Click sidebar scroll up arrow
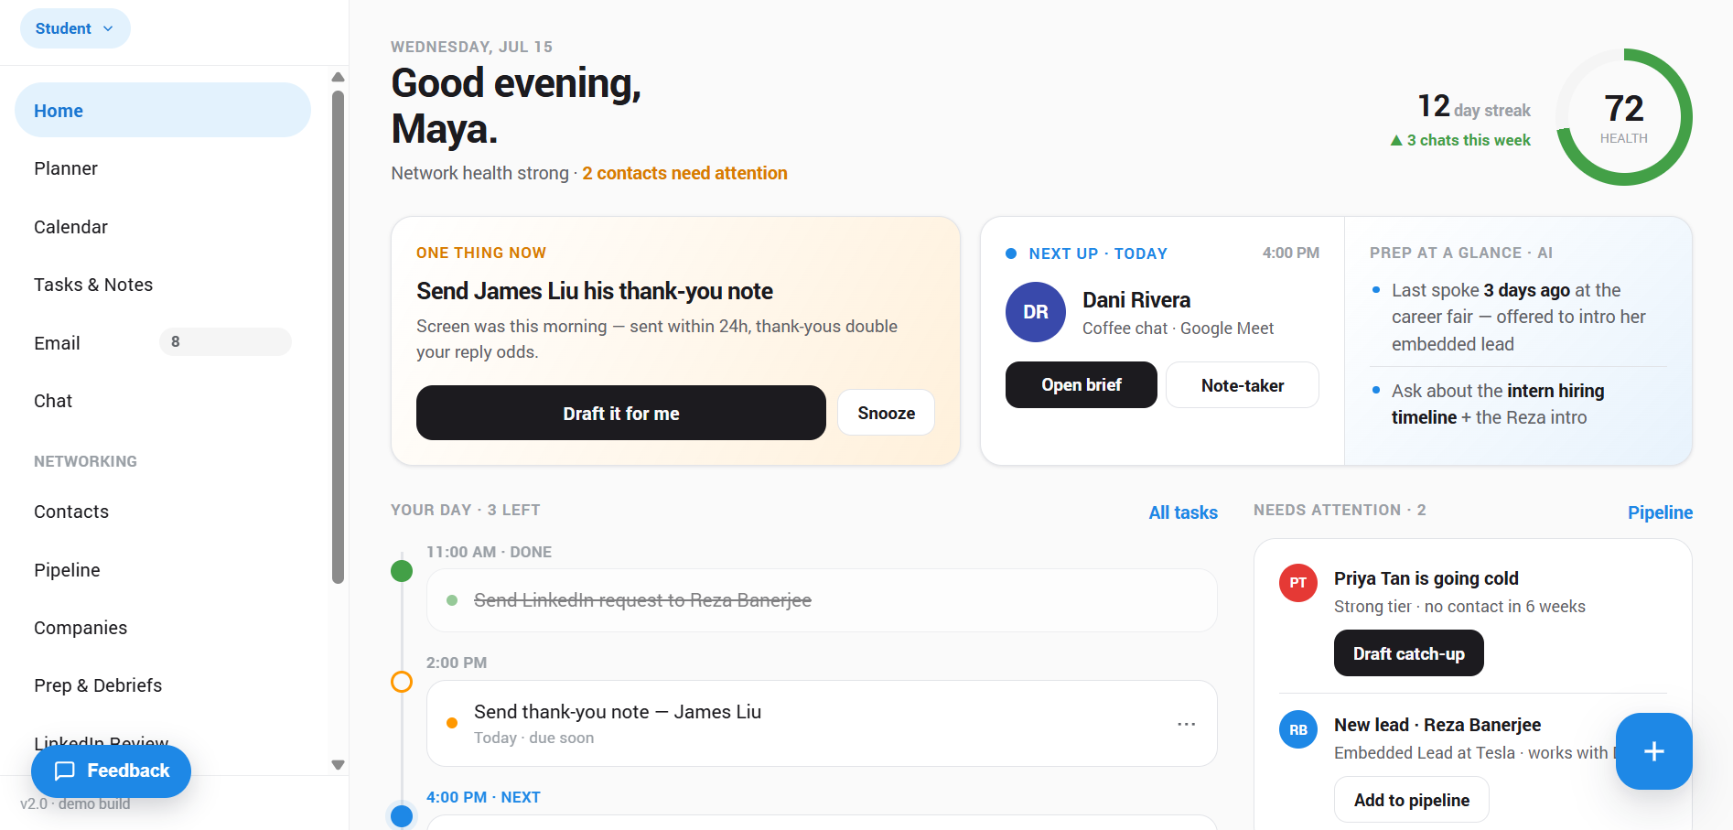This screenshot has width=1733, height=830. tap(338, 77)
